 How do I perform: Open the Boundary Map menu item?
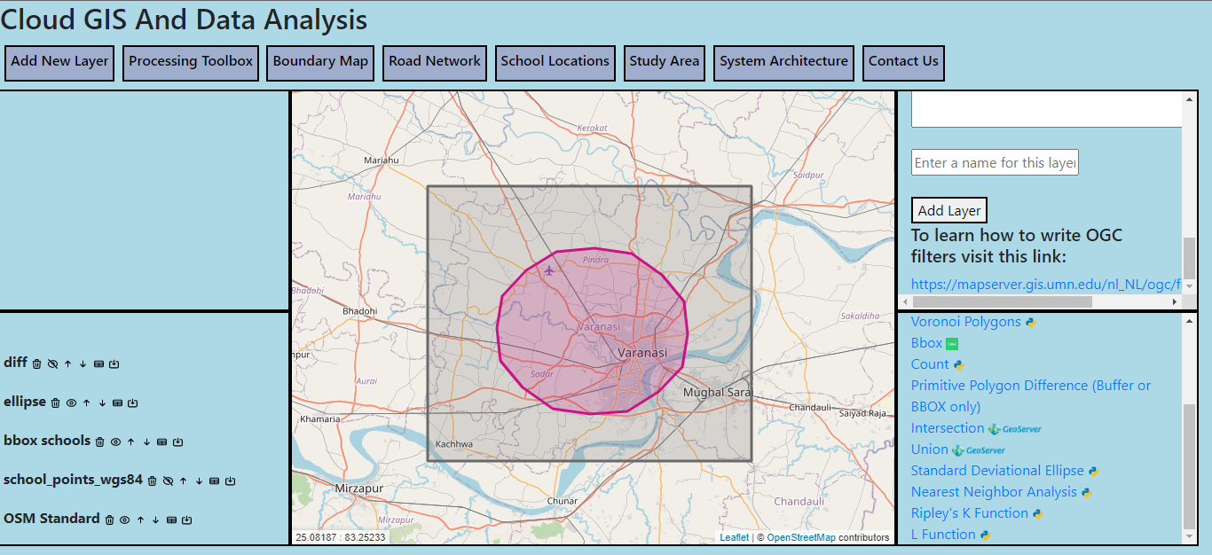click(320, 62)
